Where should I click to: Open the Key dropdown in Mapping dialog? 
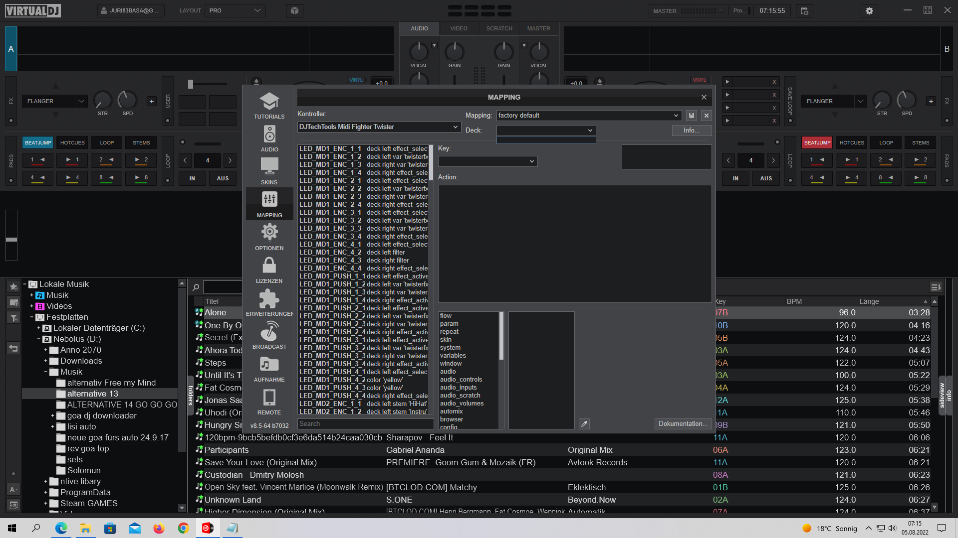[x=487, y=161]
